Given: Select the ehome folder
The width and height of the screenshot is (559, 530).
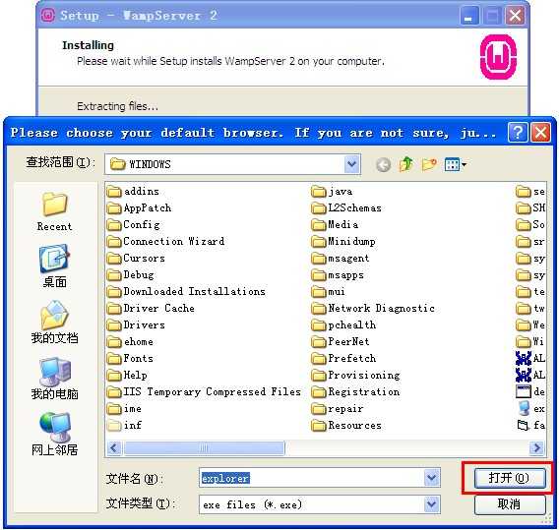Looking at the screenshot, I should tap(130, 342).
